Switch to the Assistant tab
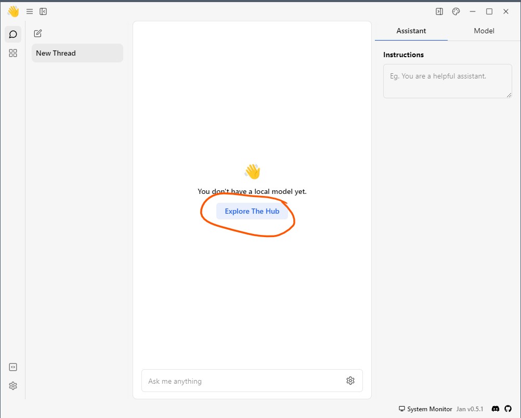The image size is (521, 418). tap(411, 31)
